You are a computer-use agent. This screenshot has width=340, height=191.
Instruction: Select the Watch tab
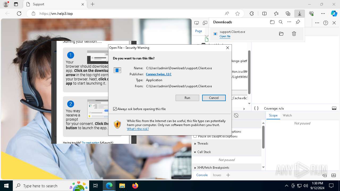(287, 115)
